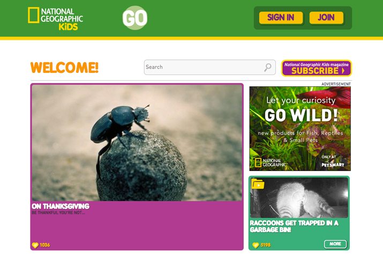This screenshot has width=383, height=254.
Task: Click the PetSmart logo in the ad
Action: point(333,165)
